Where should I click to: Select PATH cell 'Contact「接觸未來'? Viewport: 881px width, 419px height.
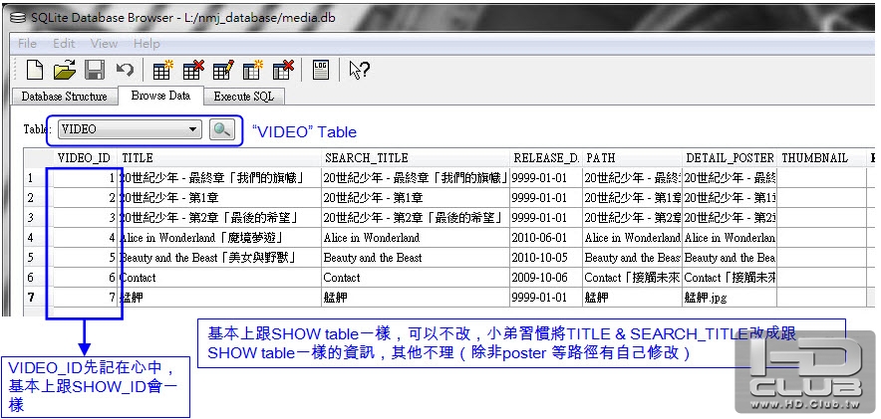click(633, 277)
